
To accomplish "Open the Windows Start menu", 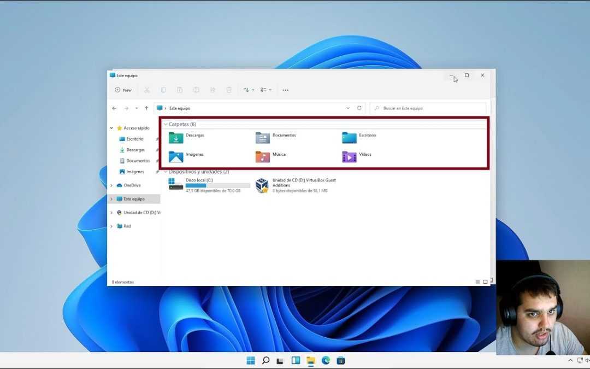I will pyautogui.click(x=251, y=361).
